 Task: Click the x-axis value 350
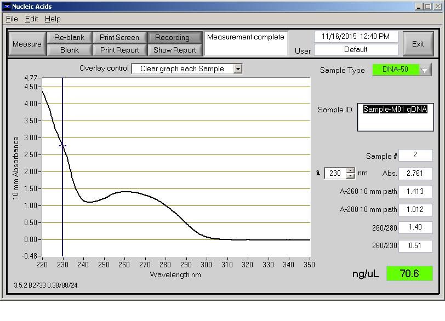click(x=309, y=265)
